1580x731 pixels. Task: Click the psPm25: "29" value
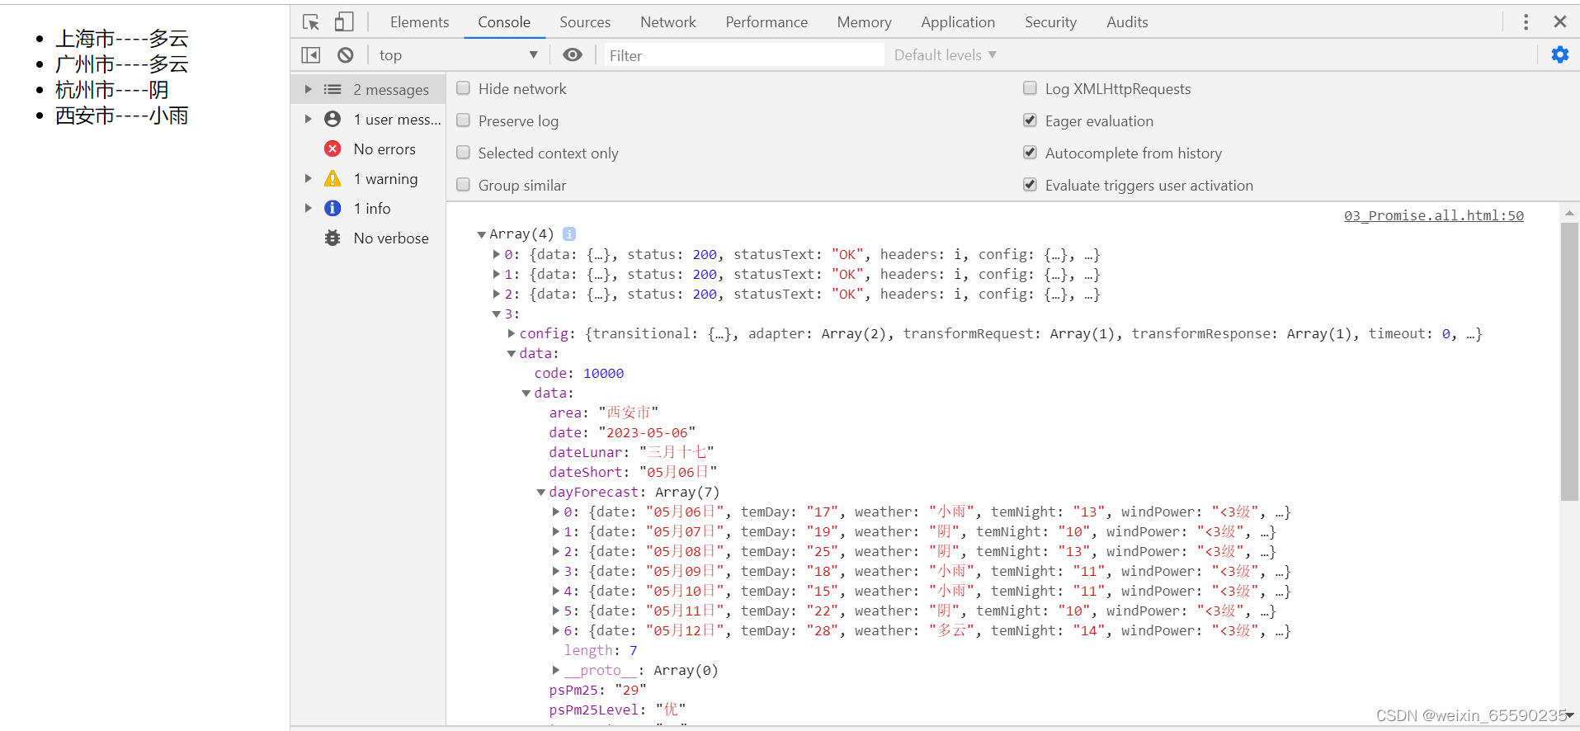[x=630, y=690]
